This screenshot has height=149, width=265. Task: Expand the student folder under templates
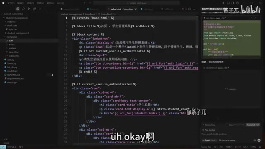(12, 48)
